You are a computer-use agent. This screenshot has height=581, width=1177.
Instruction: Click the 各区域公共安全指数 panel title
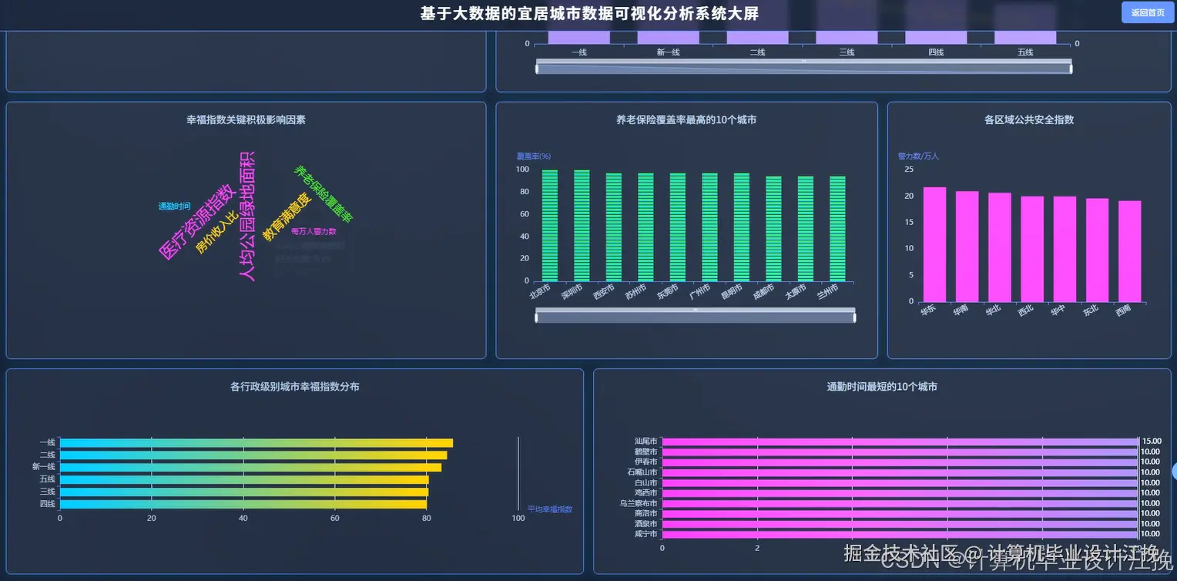tap(1029, 120)
